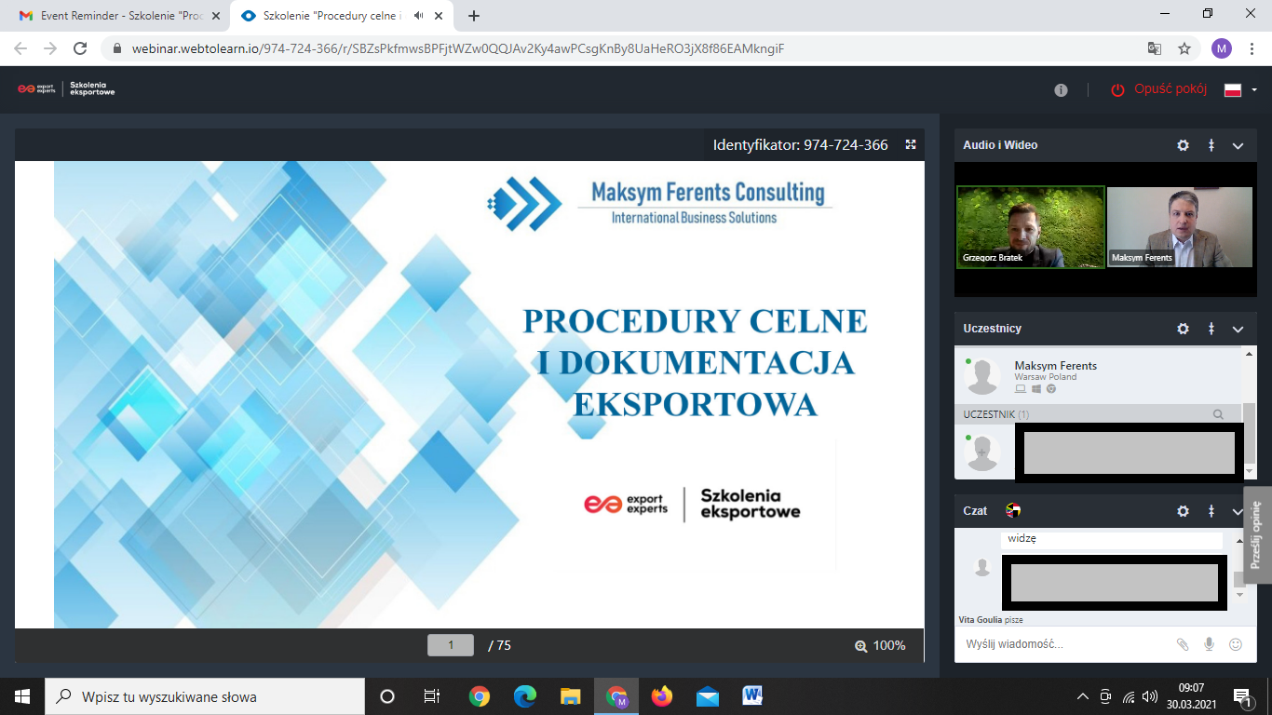
Task: Click the search icon in Uczestnik header
Action: point(1218,414)
